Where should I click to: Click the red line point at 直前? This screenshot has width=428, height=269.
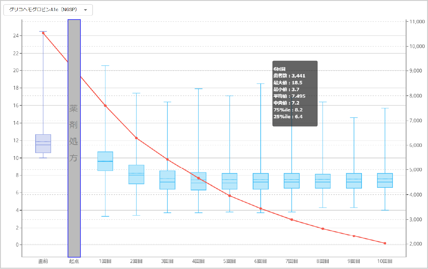[x=43, y=33]
